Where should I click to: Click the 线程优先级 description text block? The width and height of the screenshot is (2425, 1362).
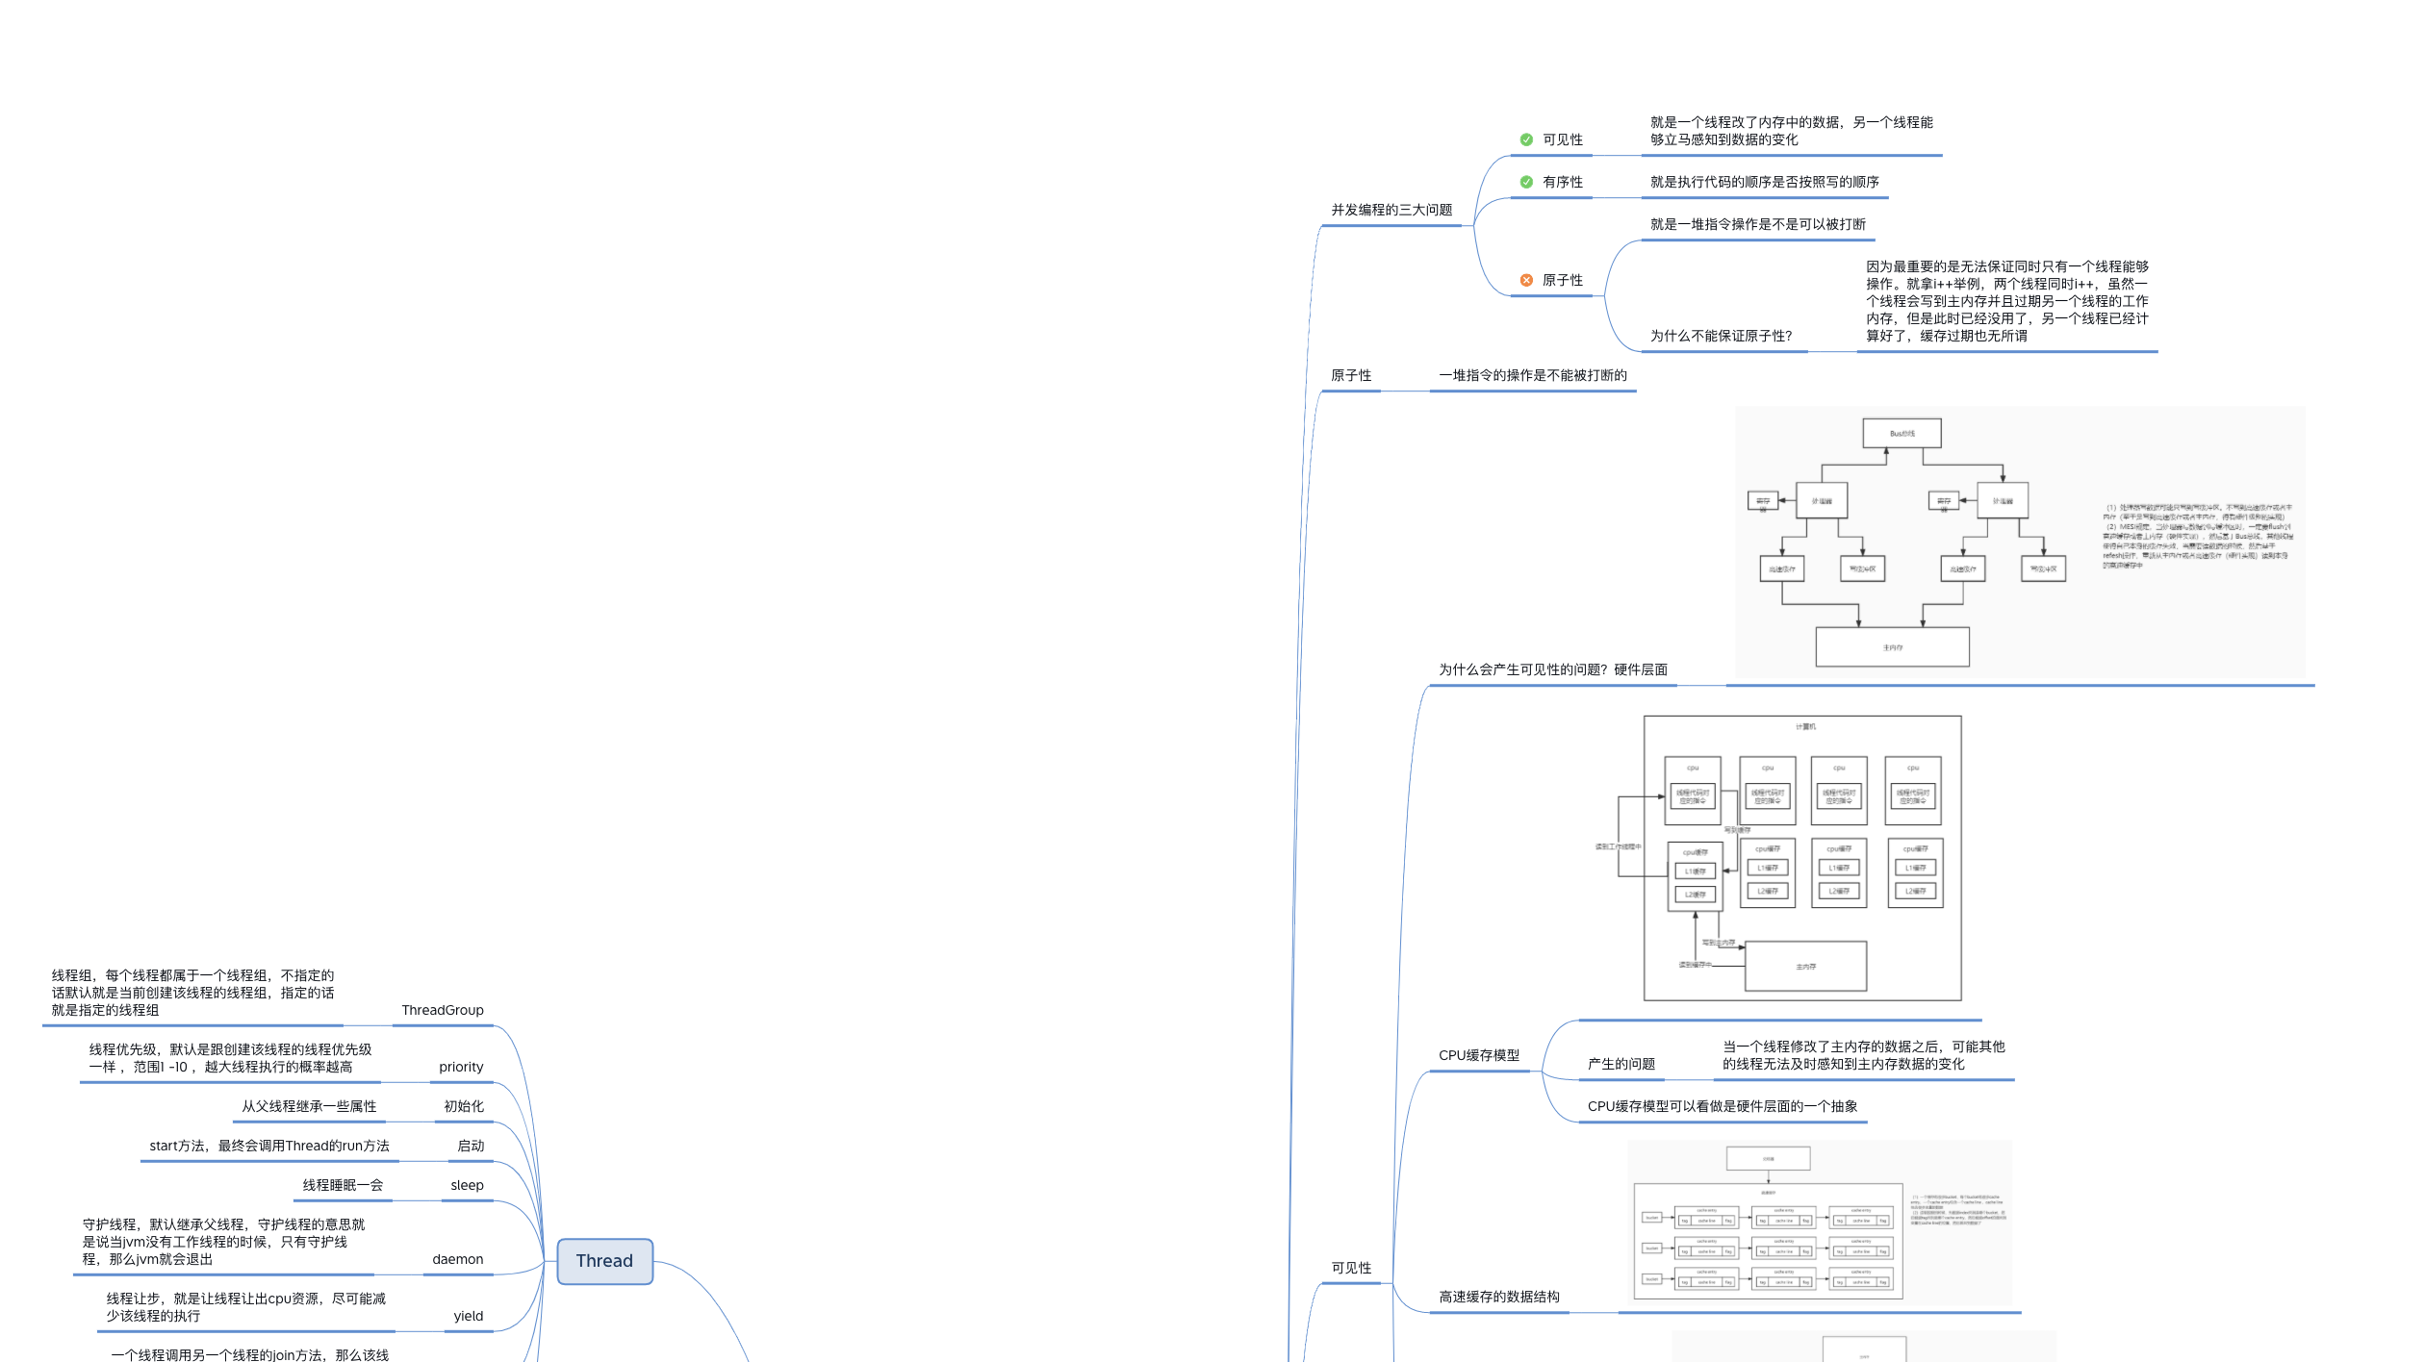230,1058
